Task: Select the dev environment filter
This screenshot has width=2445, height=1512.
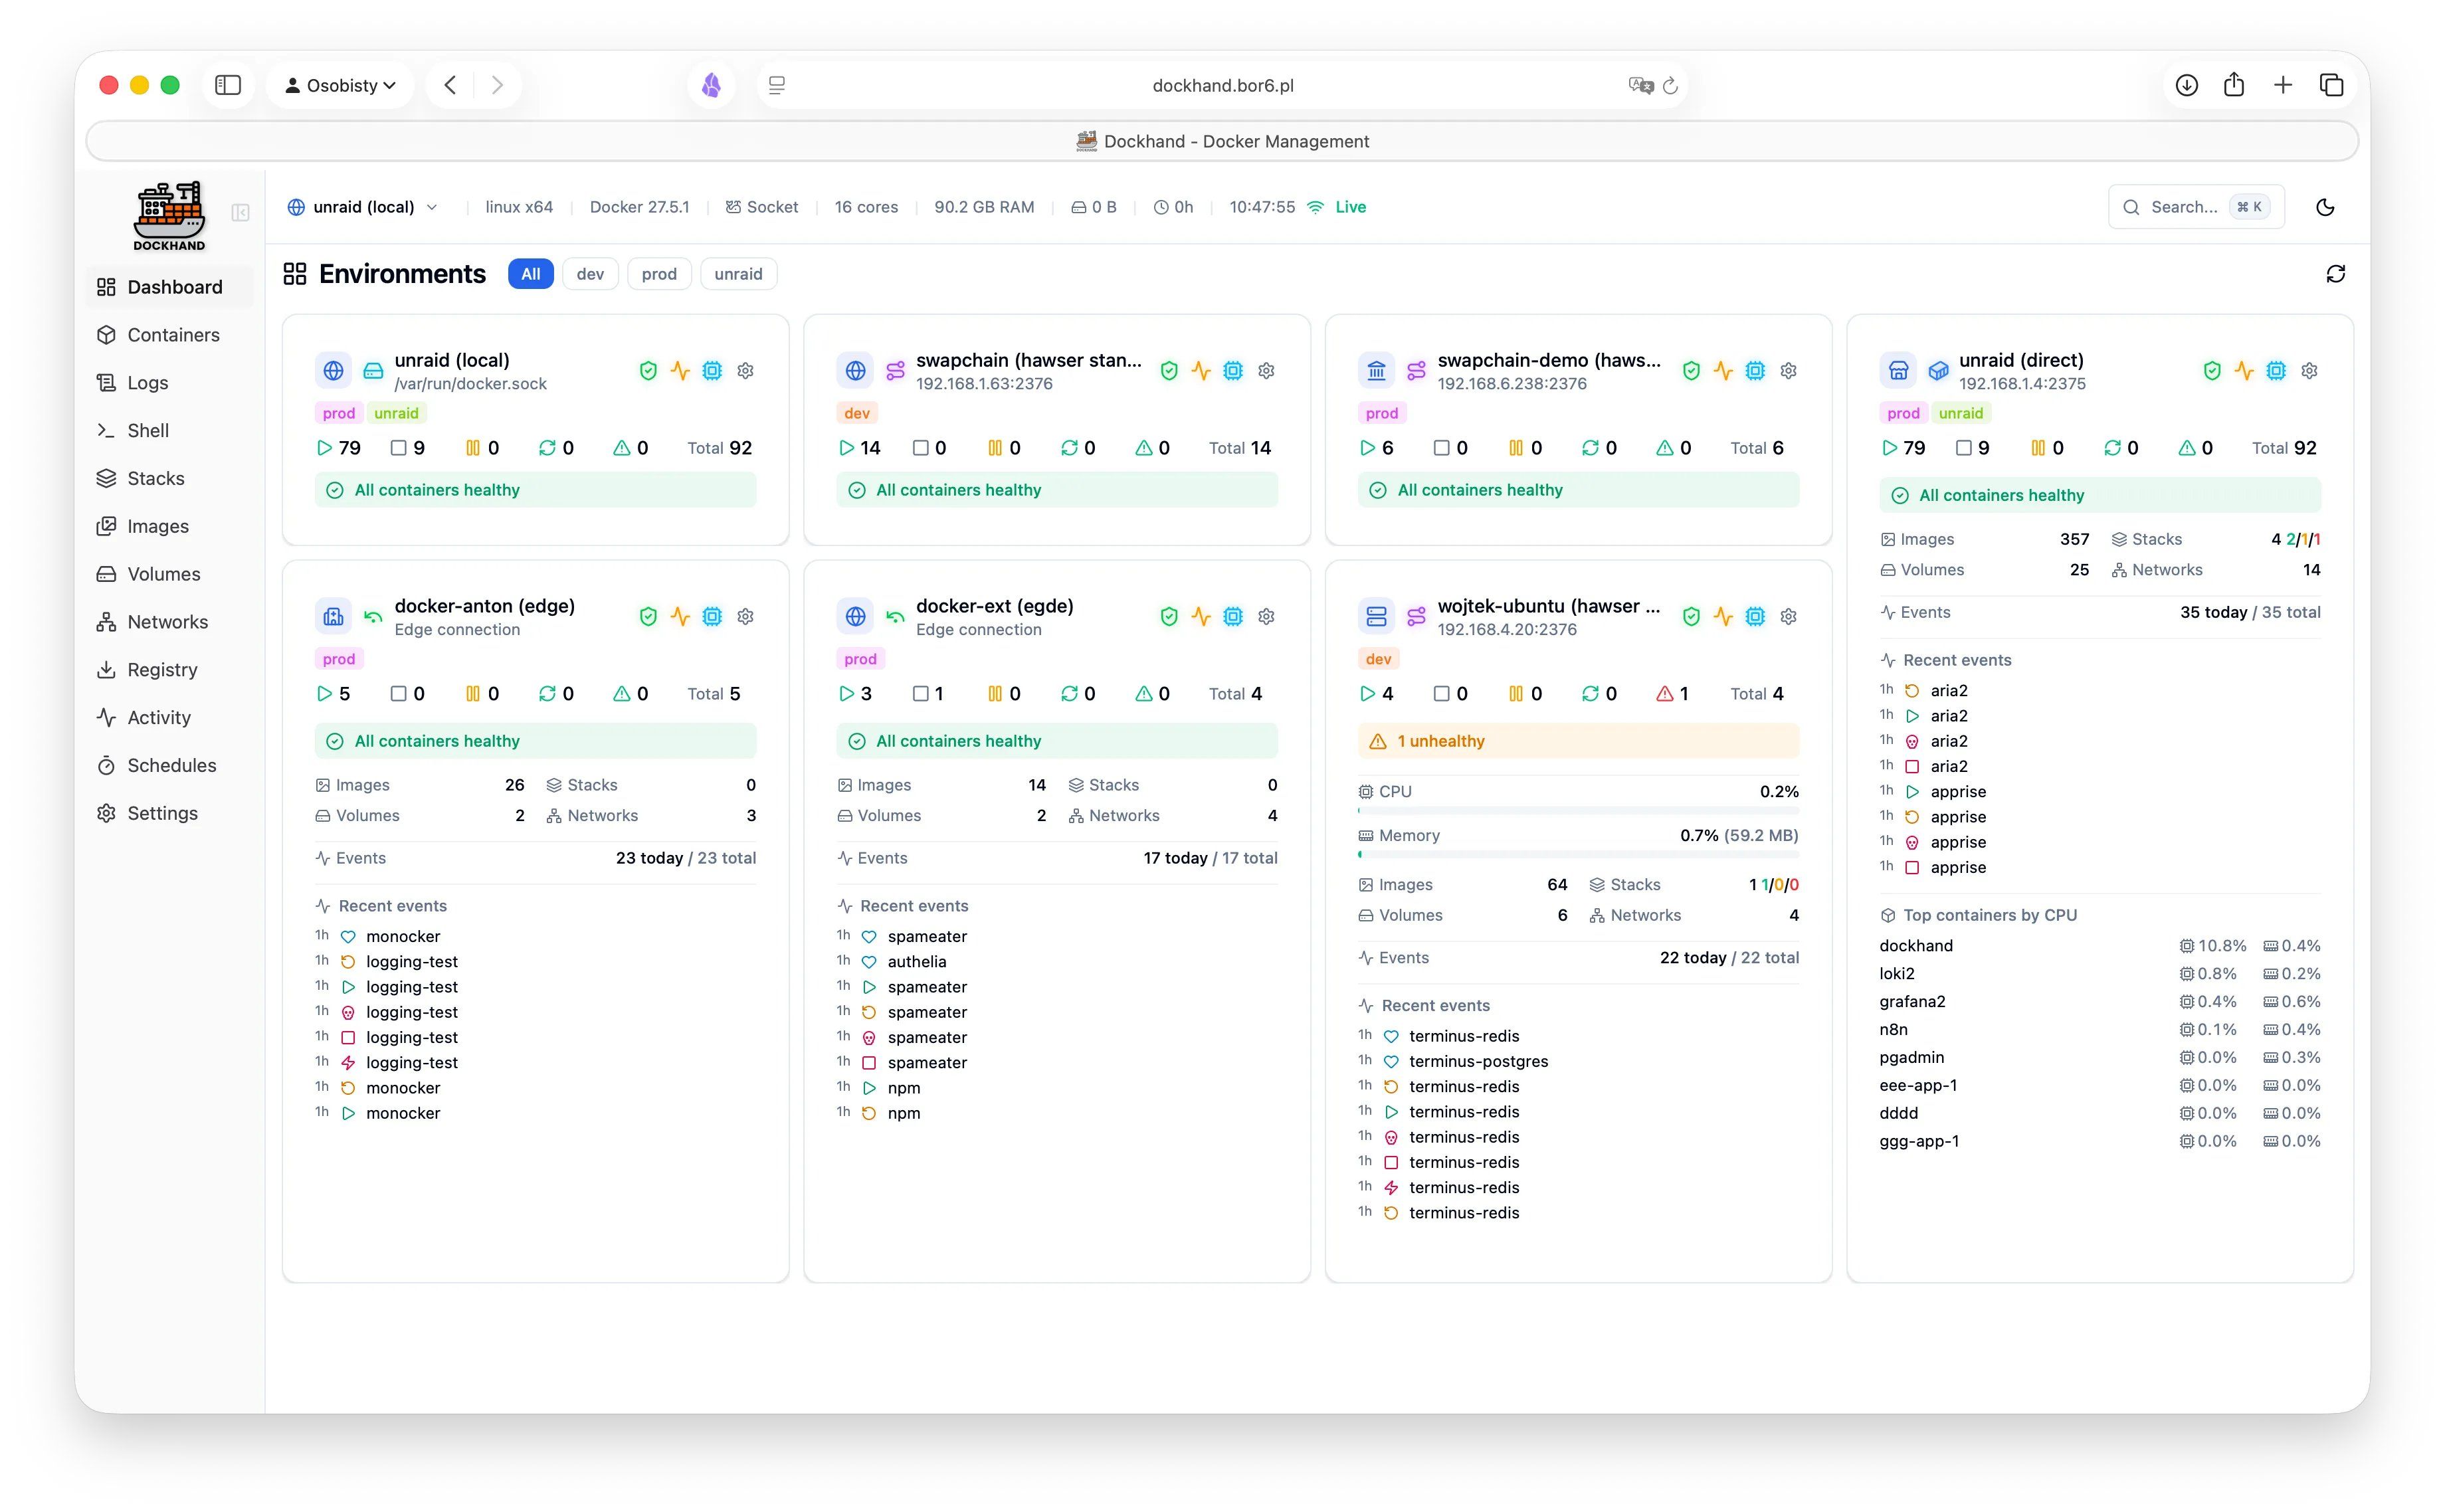Action: 590,274
